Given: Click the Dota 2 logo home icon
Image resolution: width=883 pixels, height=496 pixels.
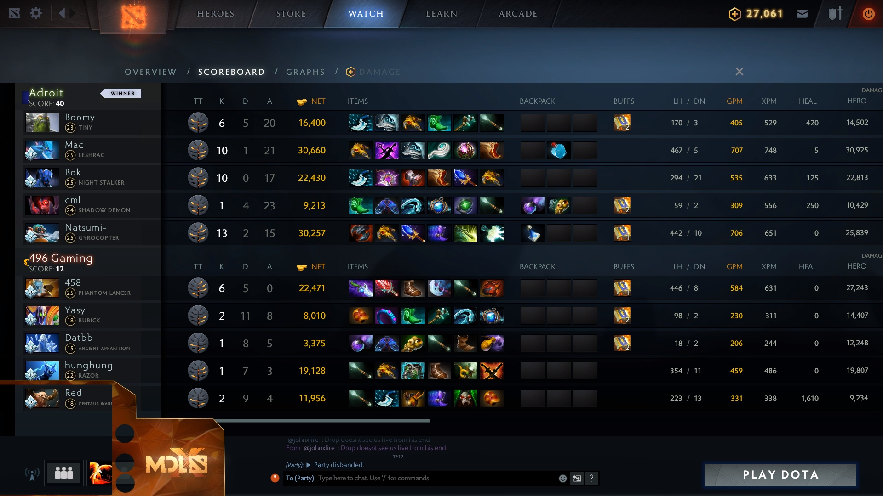Looking at the screenshot, I should click(x=133, y=17).
